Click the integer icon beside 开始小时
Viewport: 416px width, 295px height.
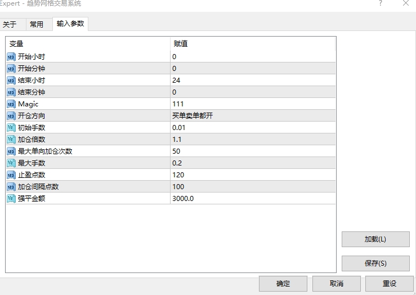[11, 56]
